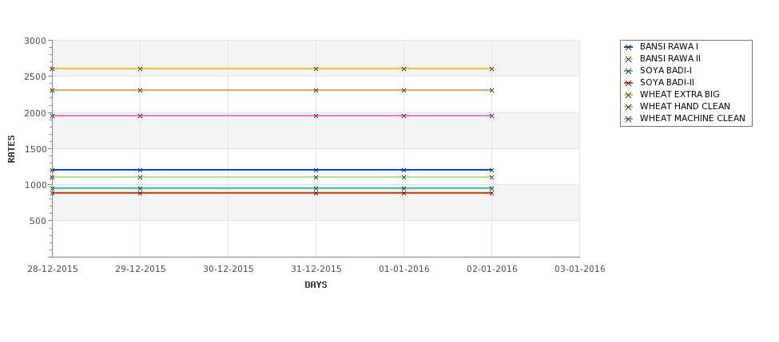Screen dimensions: 779x342
Task: Click the WHEAT MACHINE CLEAN point on 31-12-2015
Action: pos(316,116)
